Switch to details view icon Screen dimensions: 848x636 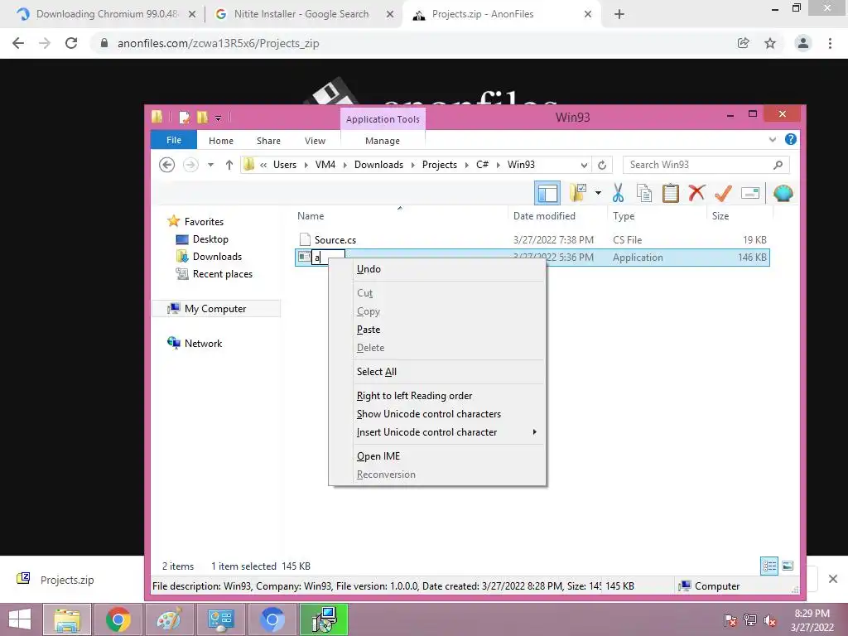(769, 566)
